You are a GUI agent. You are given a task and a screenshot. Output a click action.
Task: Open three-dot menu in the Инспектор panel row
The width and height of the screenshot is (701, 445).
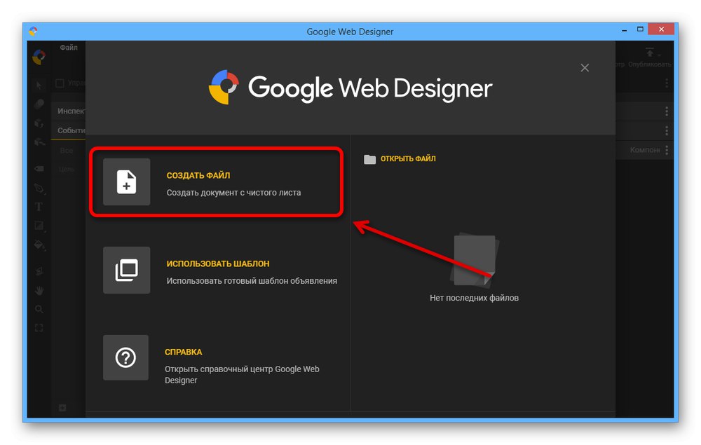point(667,111)
